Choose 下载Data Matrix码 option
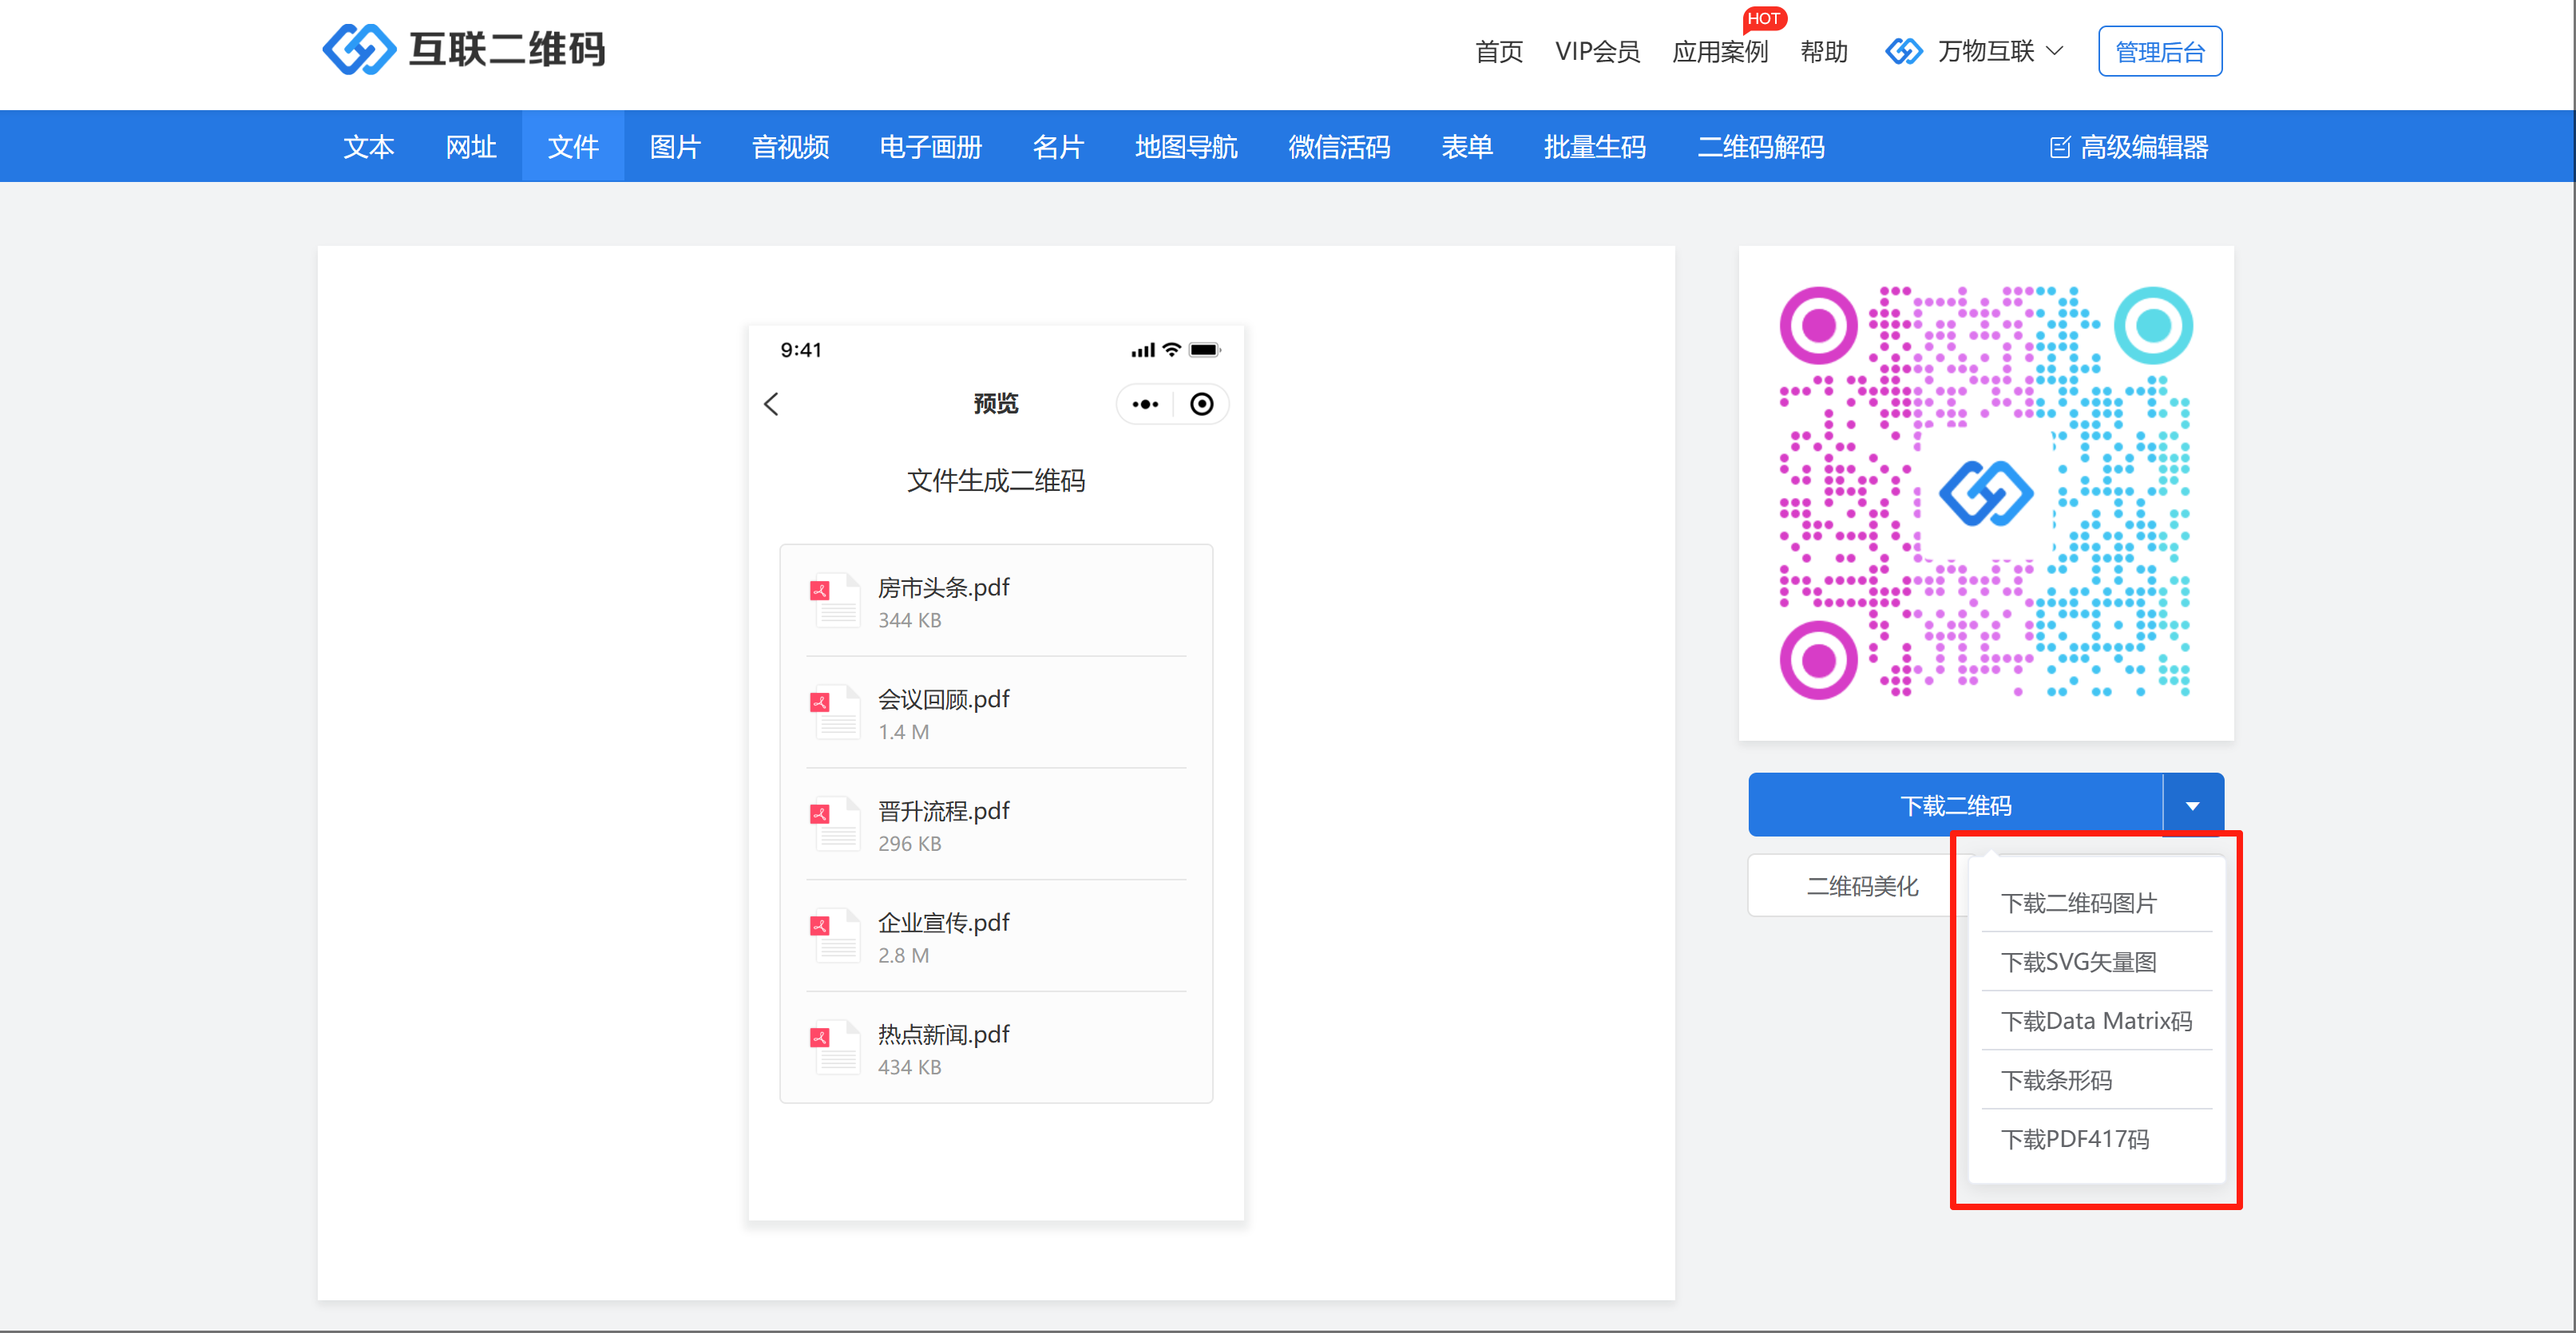Image resolution: width=2576 pixels, height=1333 pixels. (2096, 1021)
